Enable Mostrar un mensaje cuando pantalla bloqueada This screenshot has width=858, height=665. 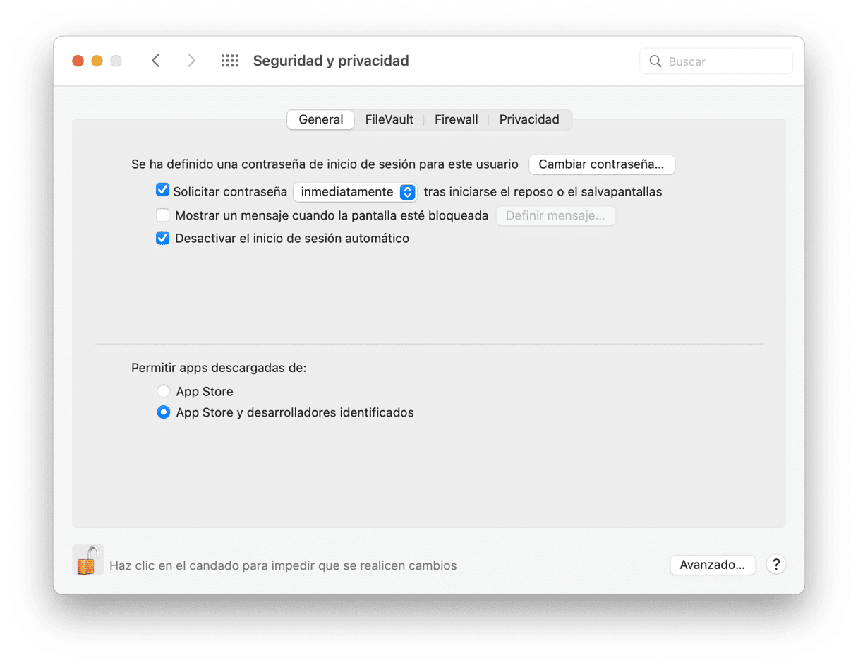(163, 215)
